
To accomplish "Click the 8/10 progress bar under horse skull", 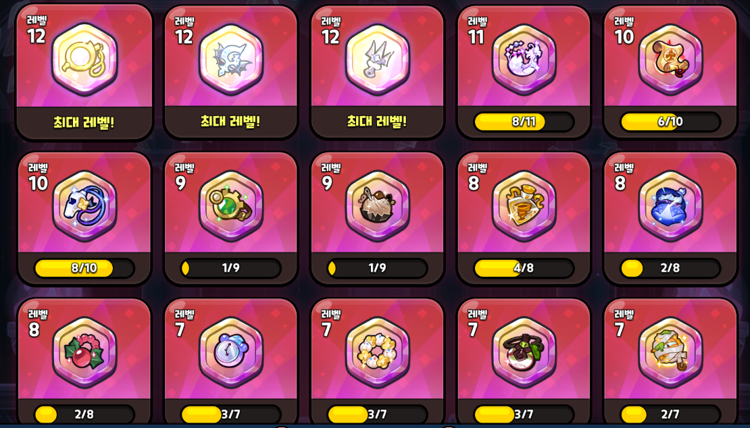I will [84, 268].
